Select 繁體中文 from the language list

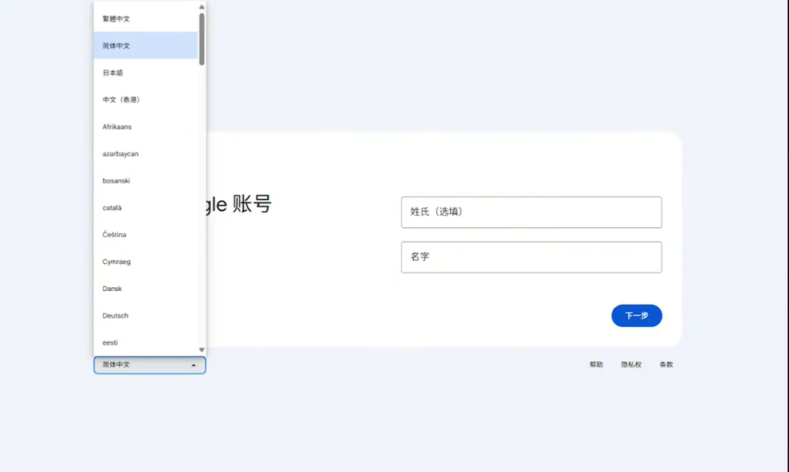point(116,18)
